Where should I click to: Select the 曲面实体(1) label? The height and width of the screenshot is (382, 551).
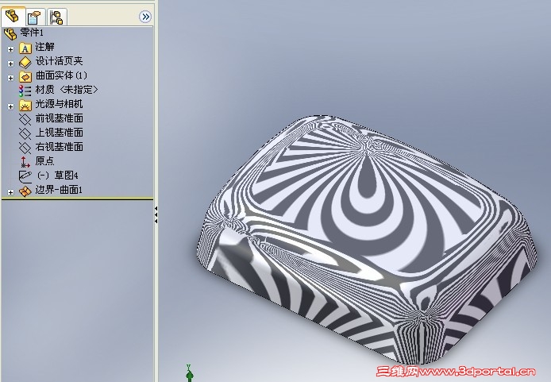61,75
